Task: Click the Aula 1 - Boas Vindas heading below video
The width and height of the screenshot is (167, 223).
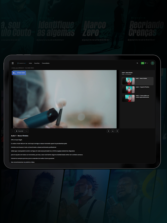Action: [x=19, y=136]
